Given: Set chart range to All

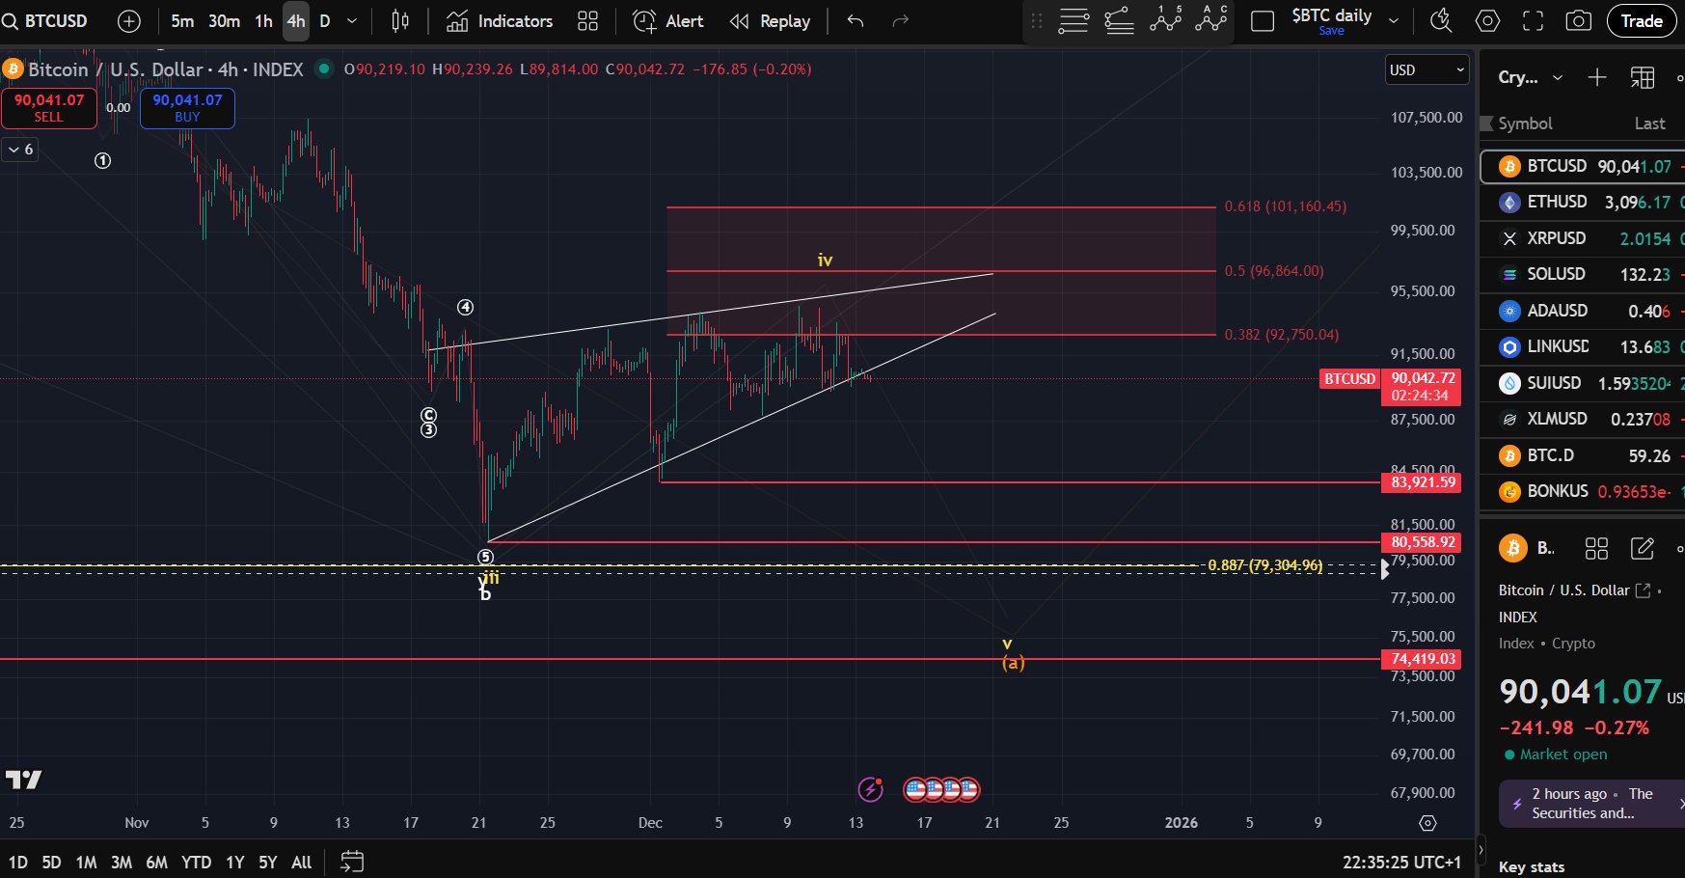Looking at the screenshot, I should pyautogui.click(x=301, y=863).
